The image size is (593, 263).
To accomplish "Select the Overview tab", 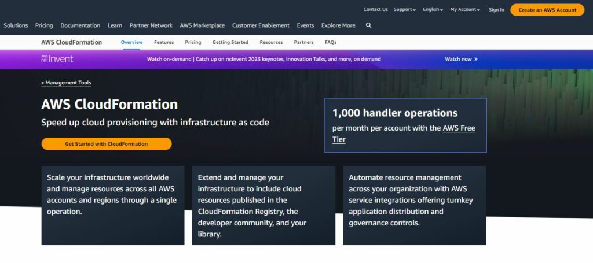I will tap(131, 42).
